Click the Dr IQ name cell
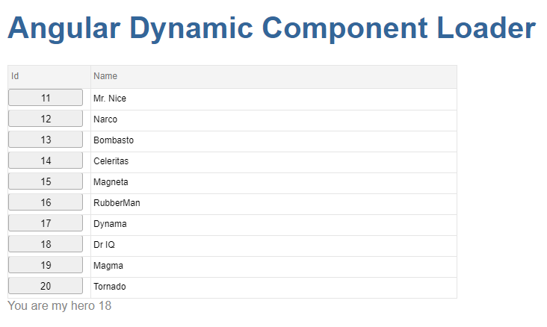Image resolution: width=547 pixels, height=327 pixels. click(104, 245)
